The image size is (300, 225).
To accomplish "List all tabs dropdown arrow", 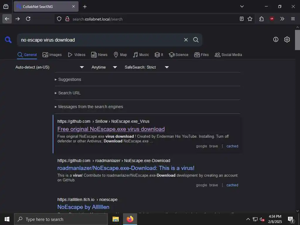I will tap(242, 6).
